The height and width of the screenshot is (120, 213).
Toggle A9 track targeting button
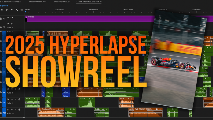coord(4,103)
